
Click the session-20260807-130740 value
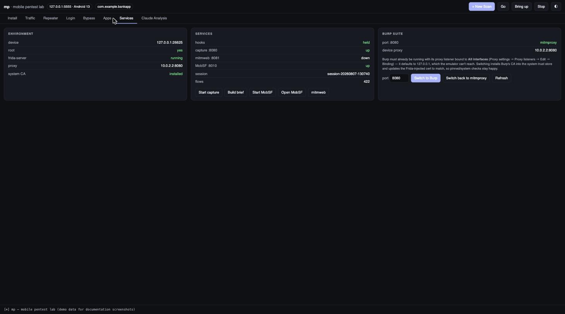coord(348,74)
